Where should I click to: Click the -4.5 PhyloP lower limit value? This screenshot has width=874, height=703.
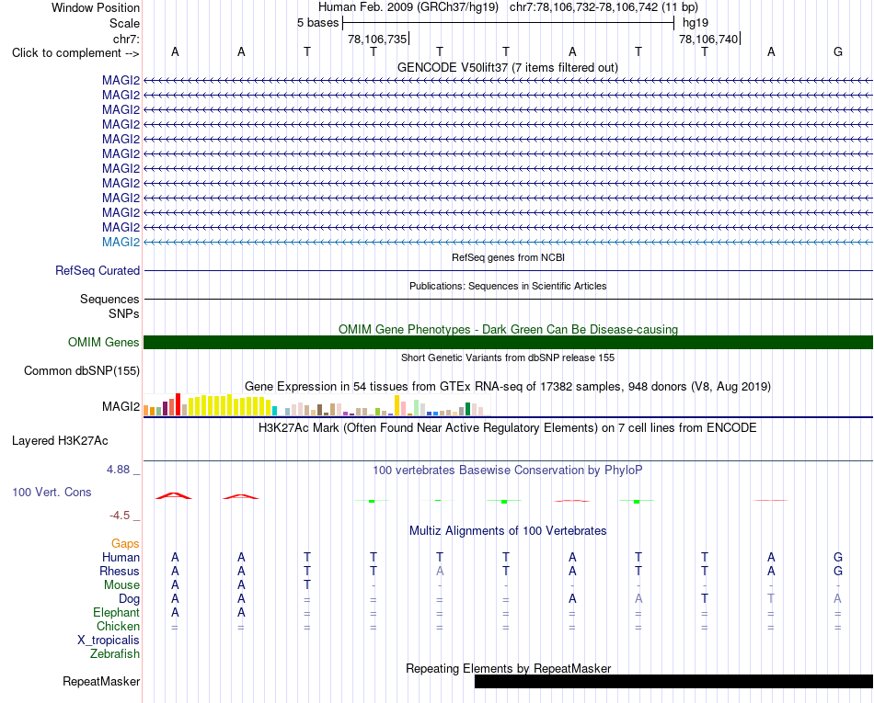120,516
